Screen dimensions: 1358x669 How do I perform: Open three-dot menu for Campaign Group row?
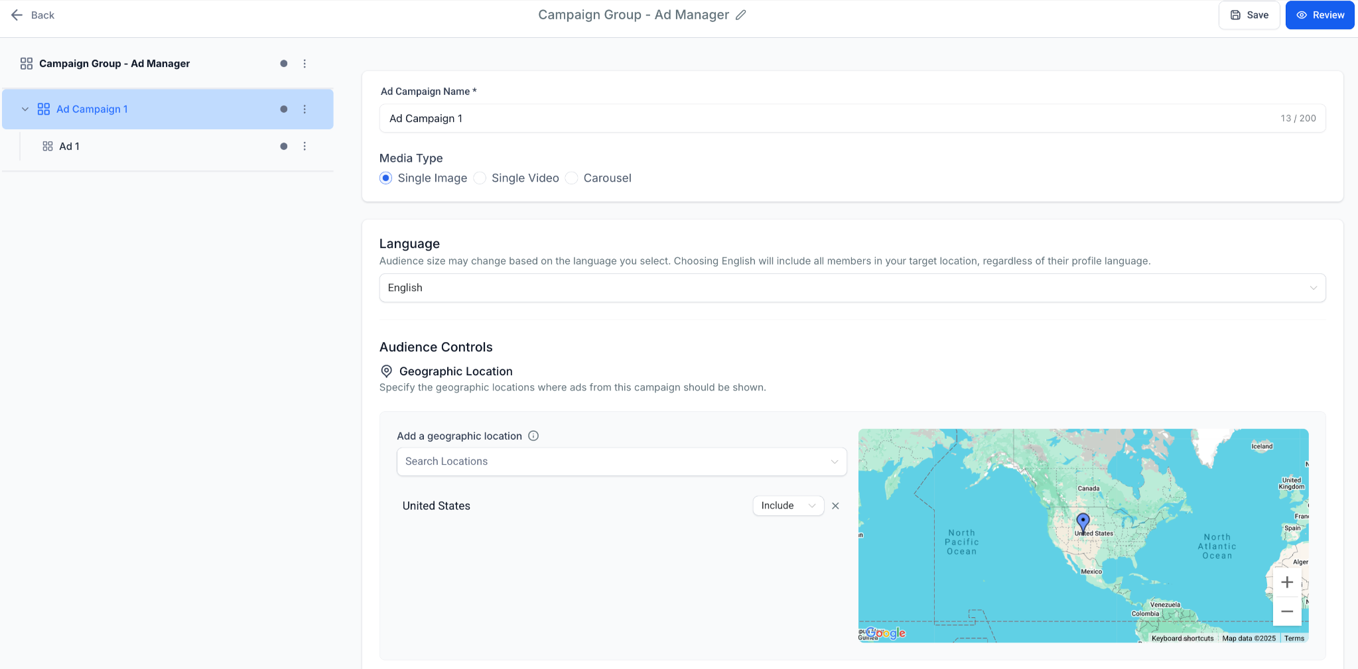tap(305, 64)
